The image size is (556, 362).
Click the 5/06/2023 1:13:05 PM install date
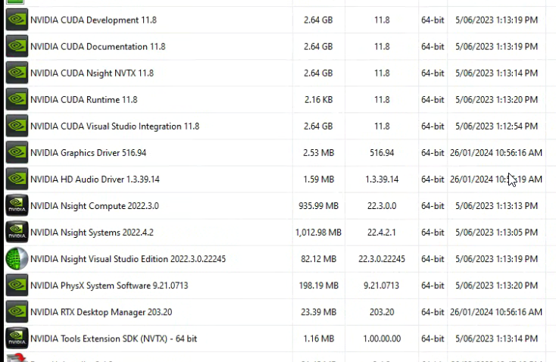point(496,232)
